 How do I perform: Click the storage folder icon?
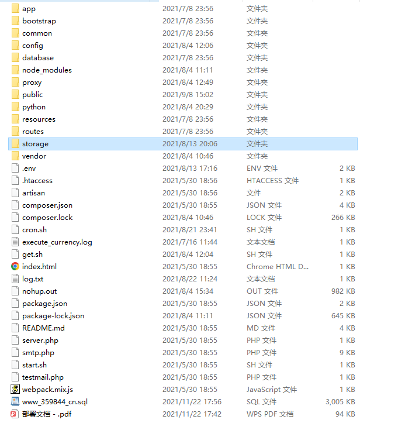15,143
